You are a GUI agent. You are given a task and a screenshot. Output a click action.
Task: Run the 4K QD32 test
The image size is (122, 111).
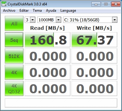pos(14,88)
